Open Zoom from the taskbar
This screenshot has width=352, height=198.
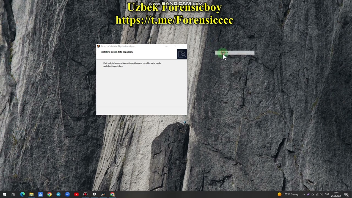click(x=67, y=194)
